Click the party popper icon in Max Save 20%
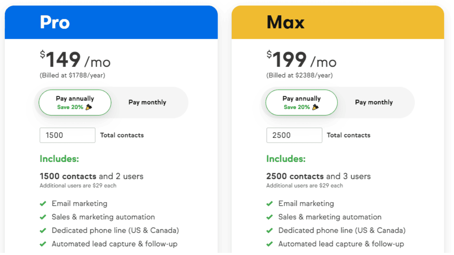Screen dimensions: 454x255 [x=316, y=107]
